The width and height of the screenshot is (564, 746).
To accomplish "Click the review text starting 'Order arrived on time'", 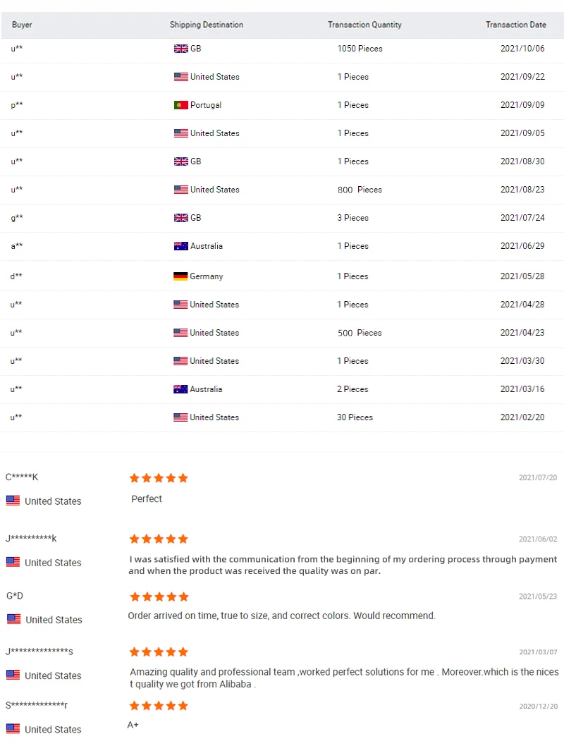I will tap(281, 616).
